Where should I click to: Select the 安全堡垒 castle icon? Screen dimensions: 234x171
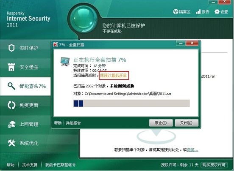11,67
